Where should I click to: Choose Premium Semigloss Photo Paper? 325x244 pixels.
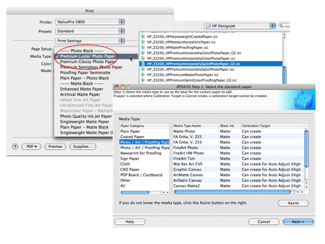[91, 67]
